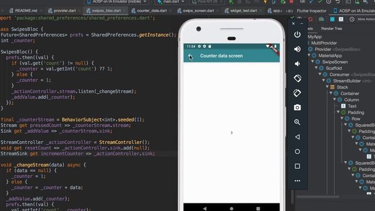Lower volume with emulator volume down icon
The height and width of the screenshot is (211, 375).
[x=297, y=64]
